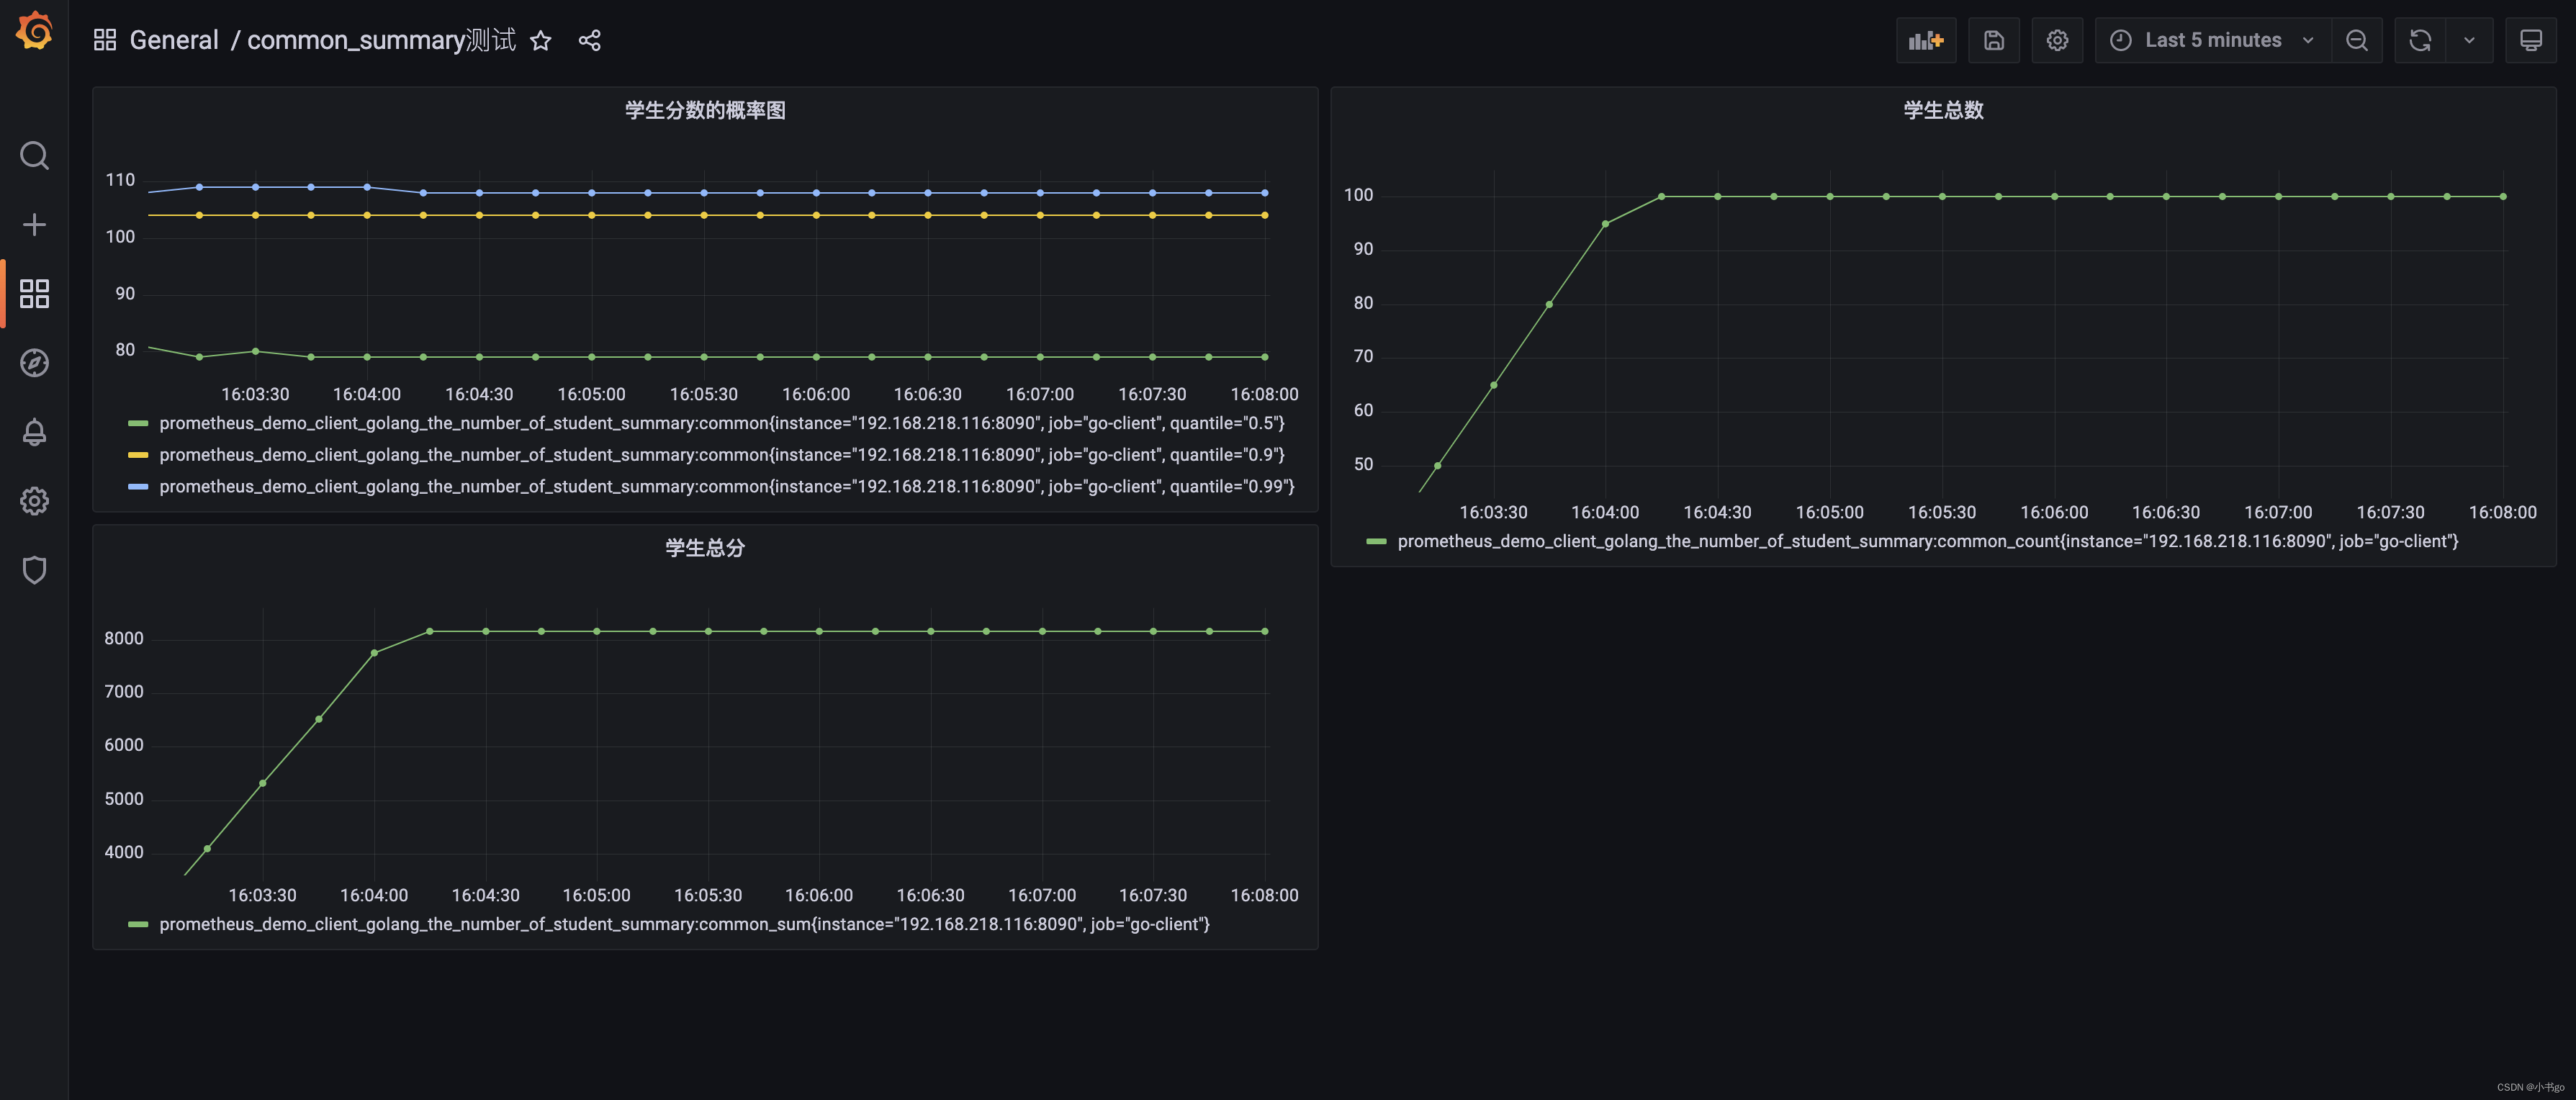
Task: Open the Dashboards menu in sidebar
Action: point(34,293)
